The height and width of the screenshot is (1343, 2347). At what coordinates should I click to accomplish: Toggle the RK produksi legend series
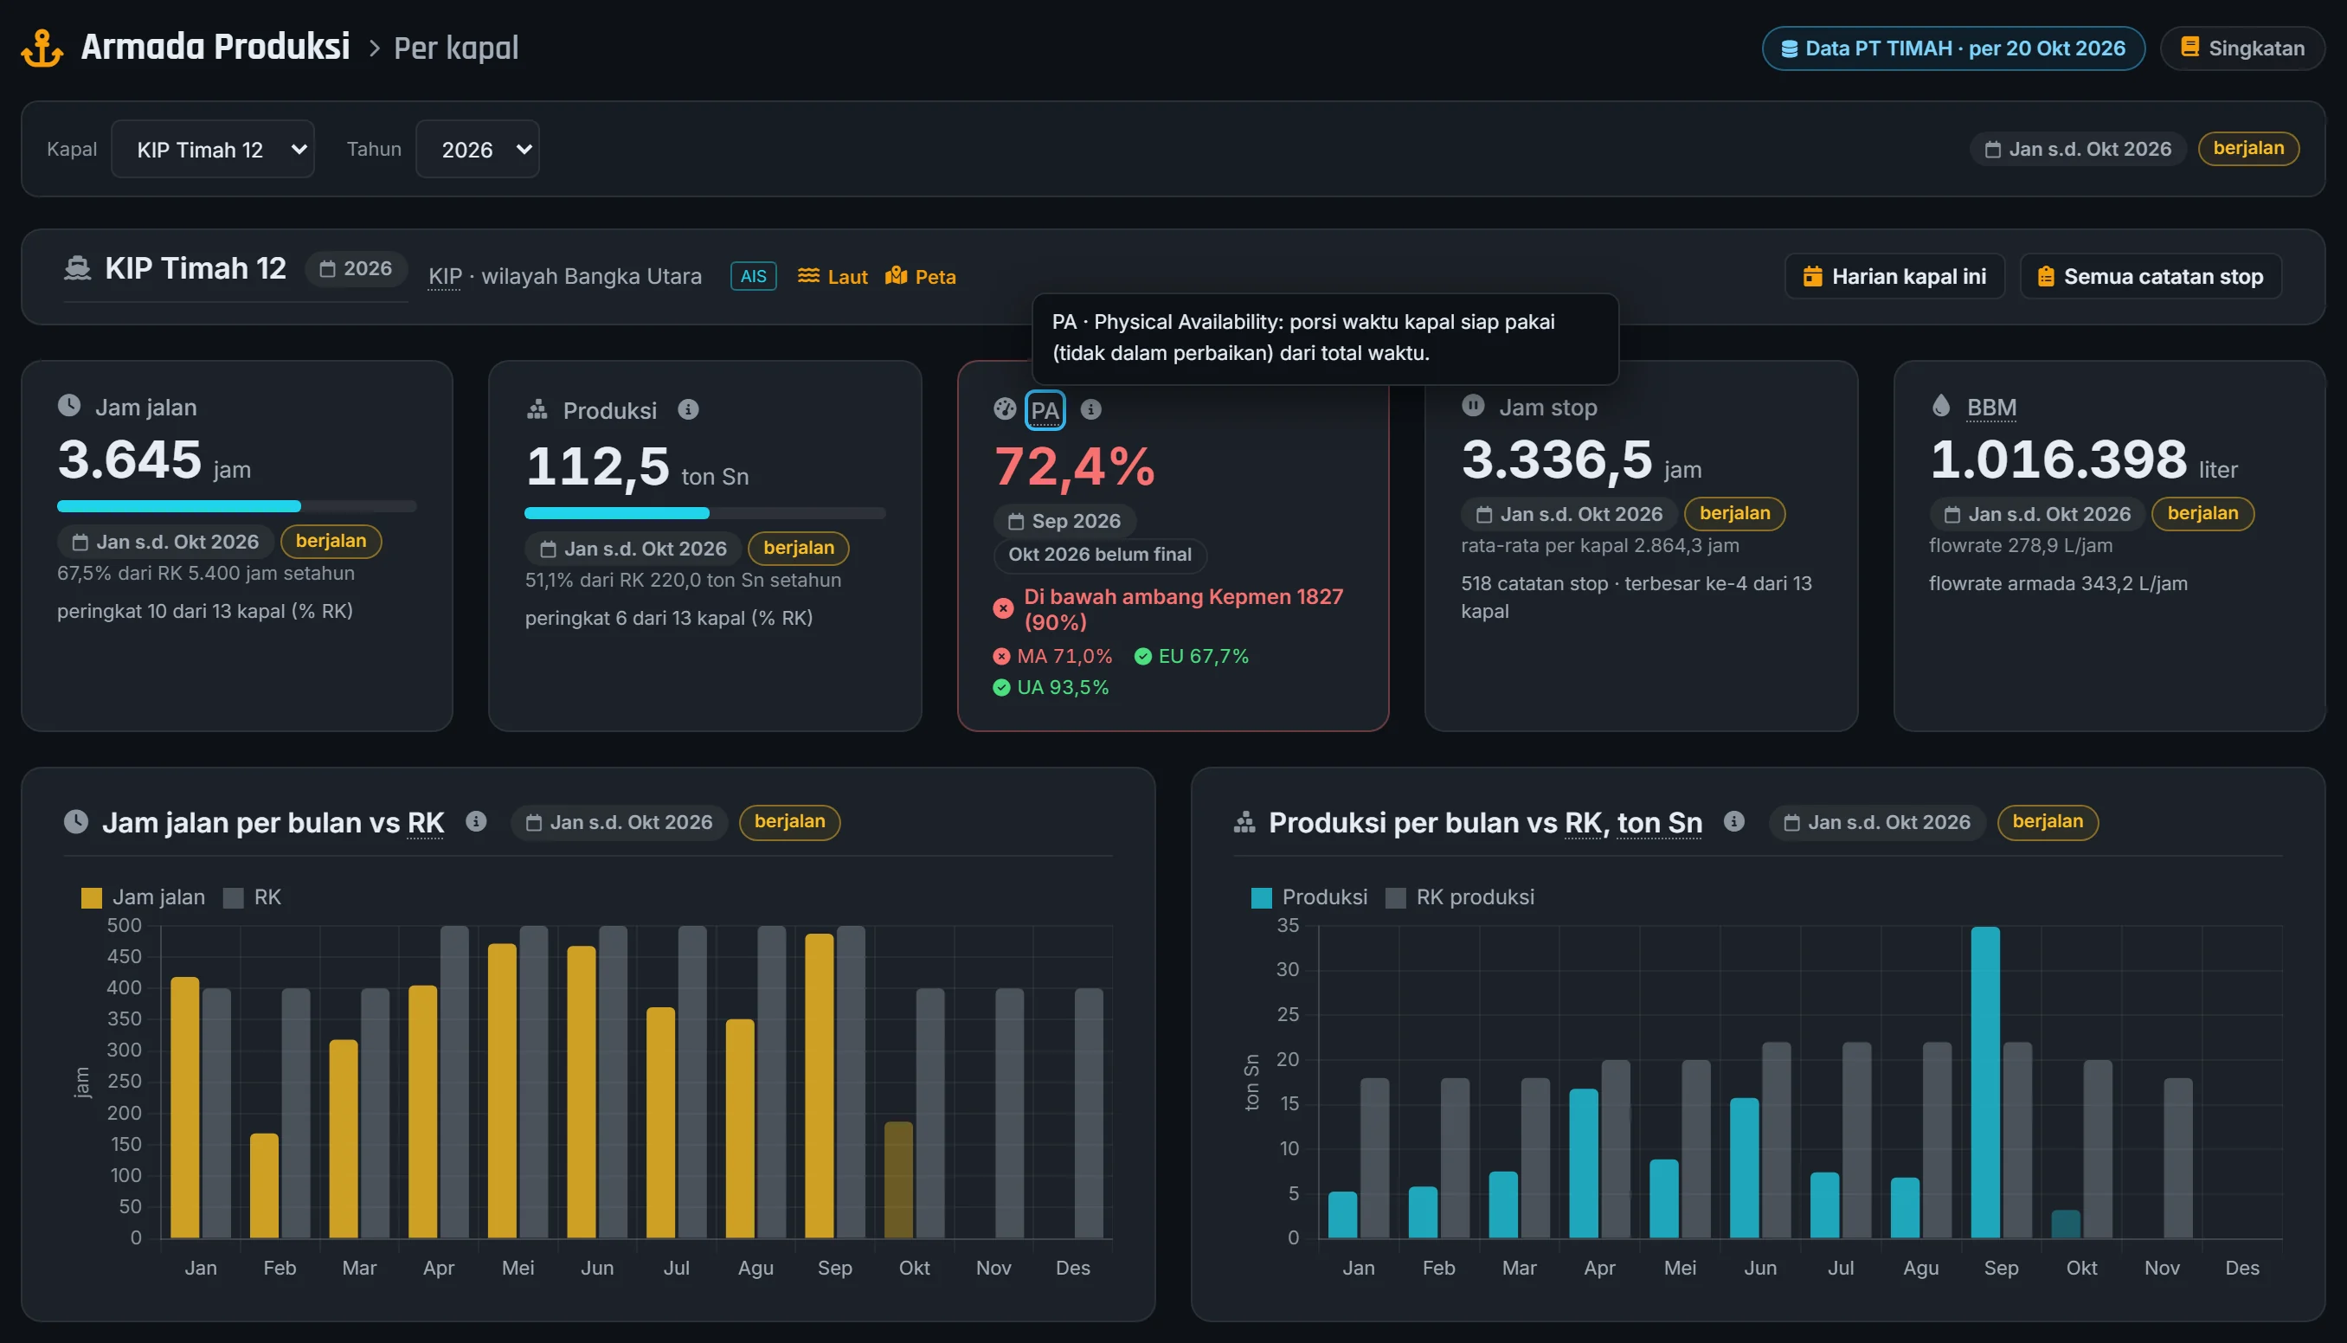1460,897
